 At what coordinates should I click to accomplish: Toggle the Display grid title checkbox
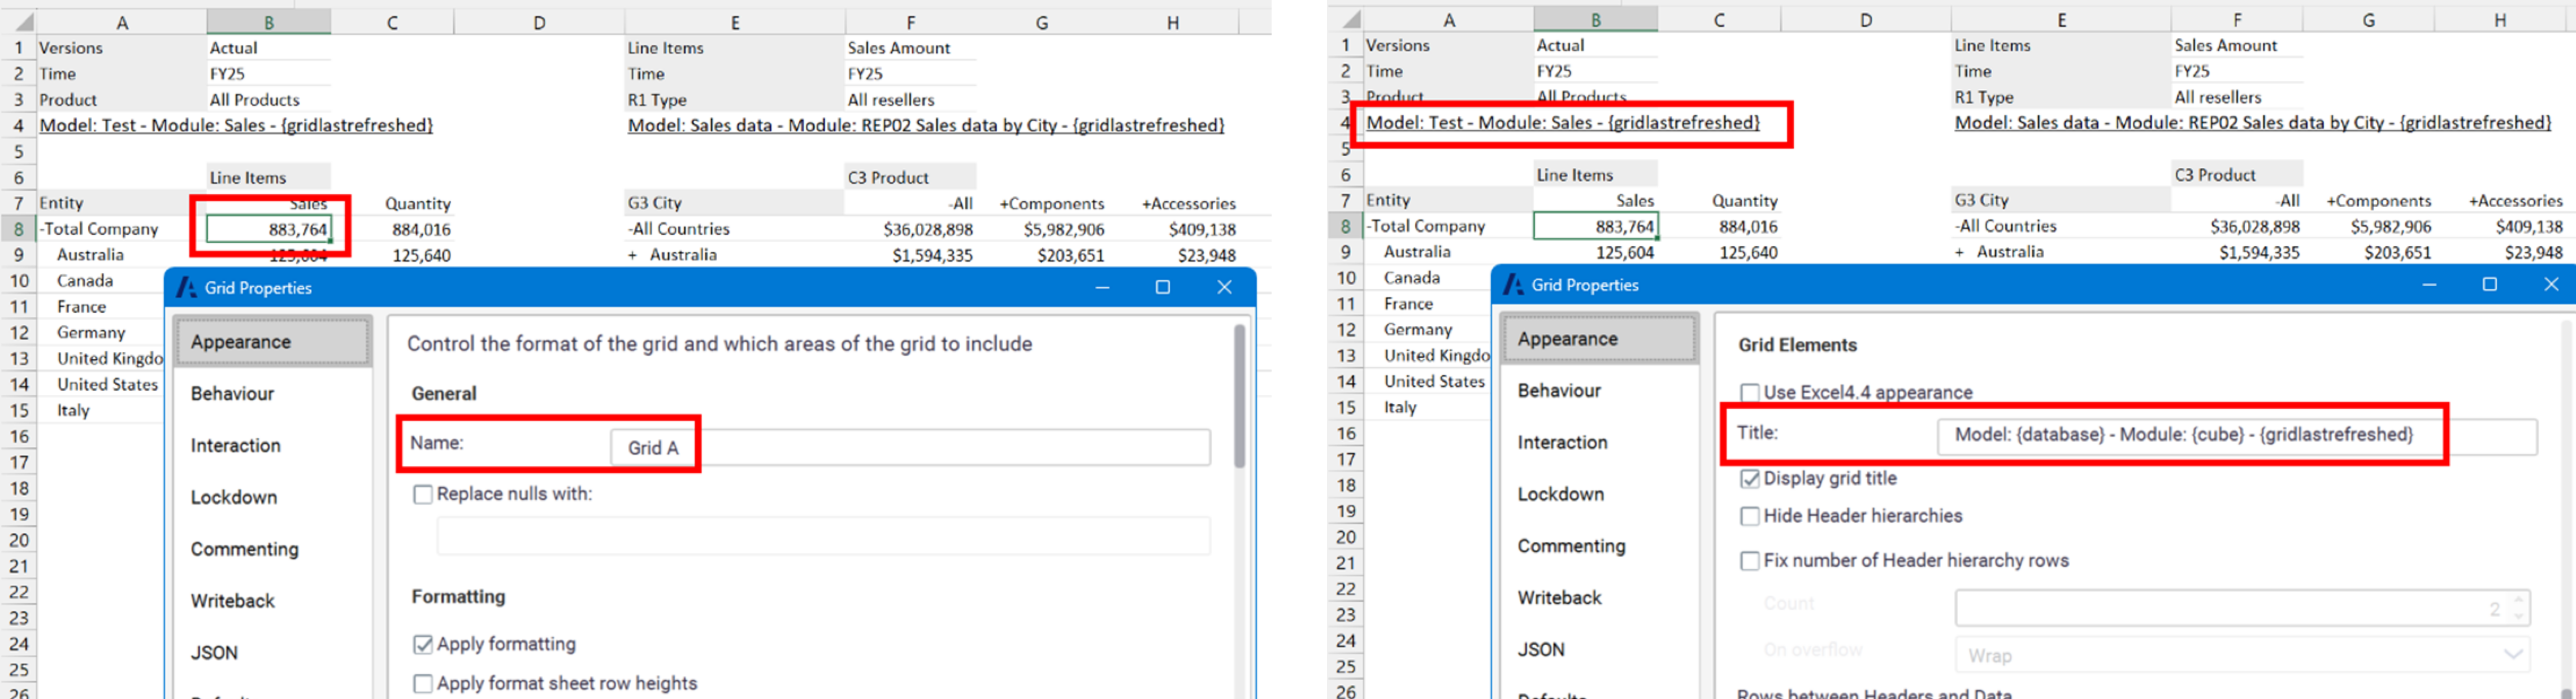pos(1750,478)
